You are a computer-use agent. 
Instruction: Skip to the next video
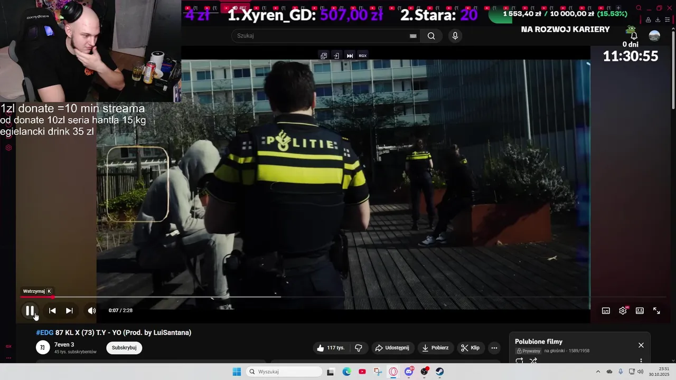pyautogui.click(x=69, y=311)
